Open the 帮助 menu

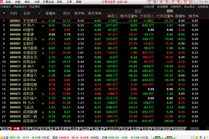79,2
